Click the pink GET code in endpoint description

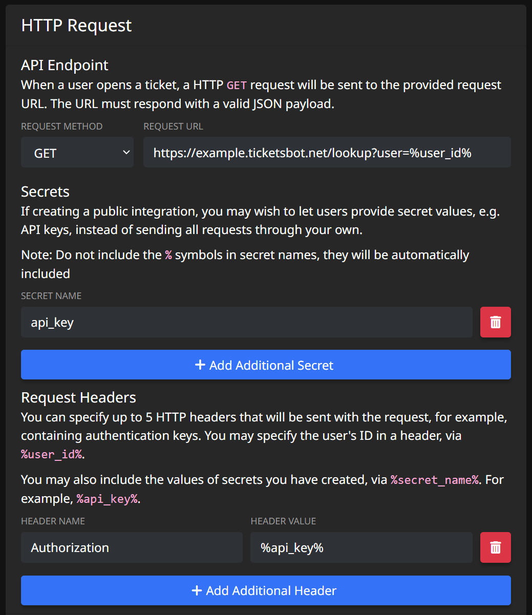point(237,85)
